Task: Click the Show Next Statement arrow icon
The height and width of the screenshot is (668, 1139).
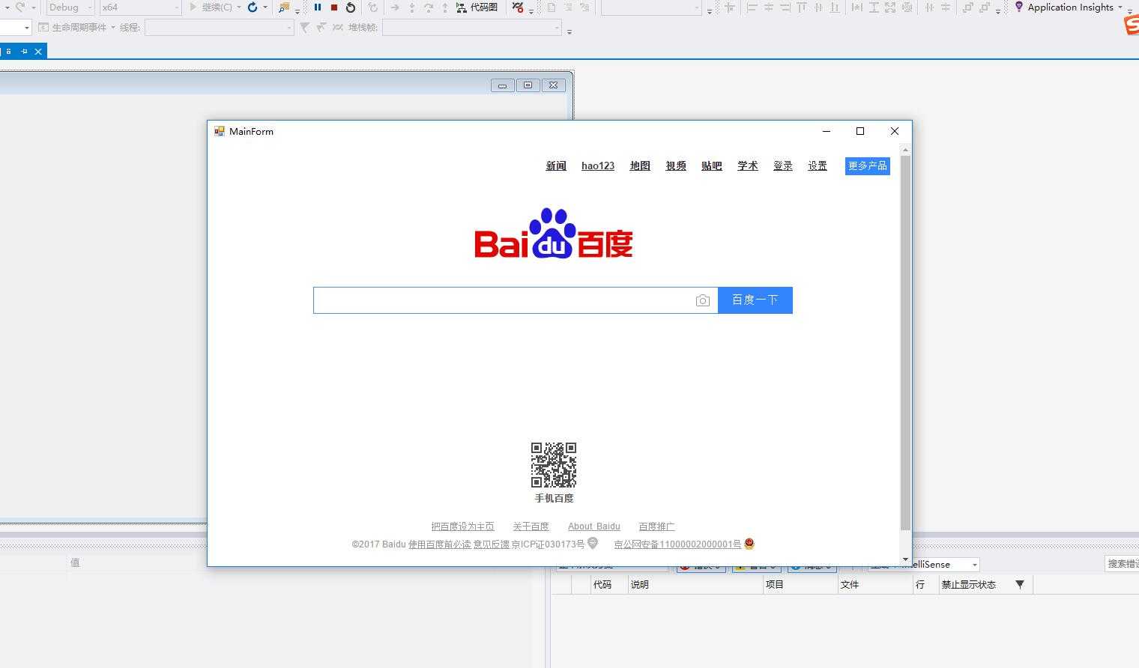Action: click(x=395, y=7)
